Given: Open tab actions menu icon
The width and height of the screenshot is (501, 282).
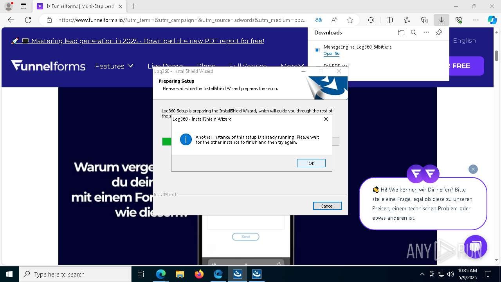Looking at the screenshot, I should coord(23,6).
